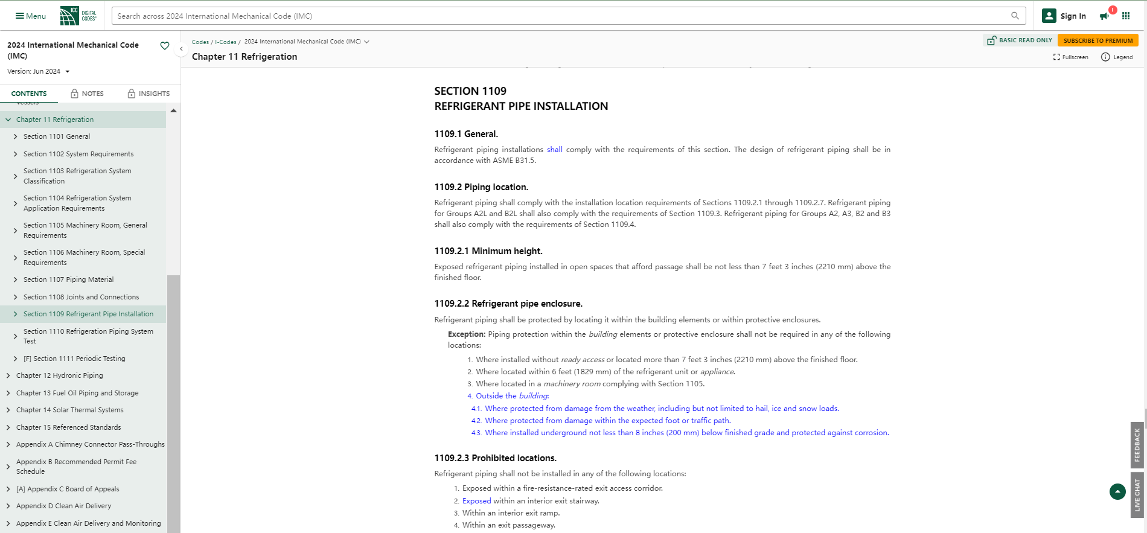The width and height of the screenshot is (1147, 533).
Task: Switch to the Notes tab
Action: coord(87,94)
